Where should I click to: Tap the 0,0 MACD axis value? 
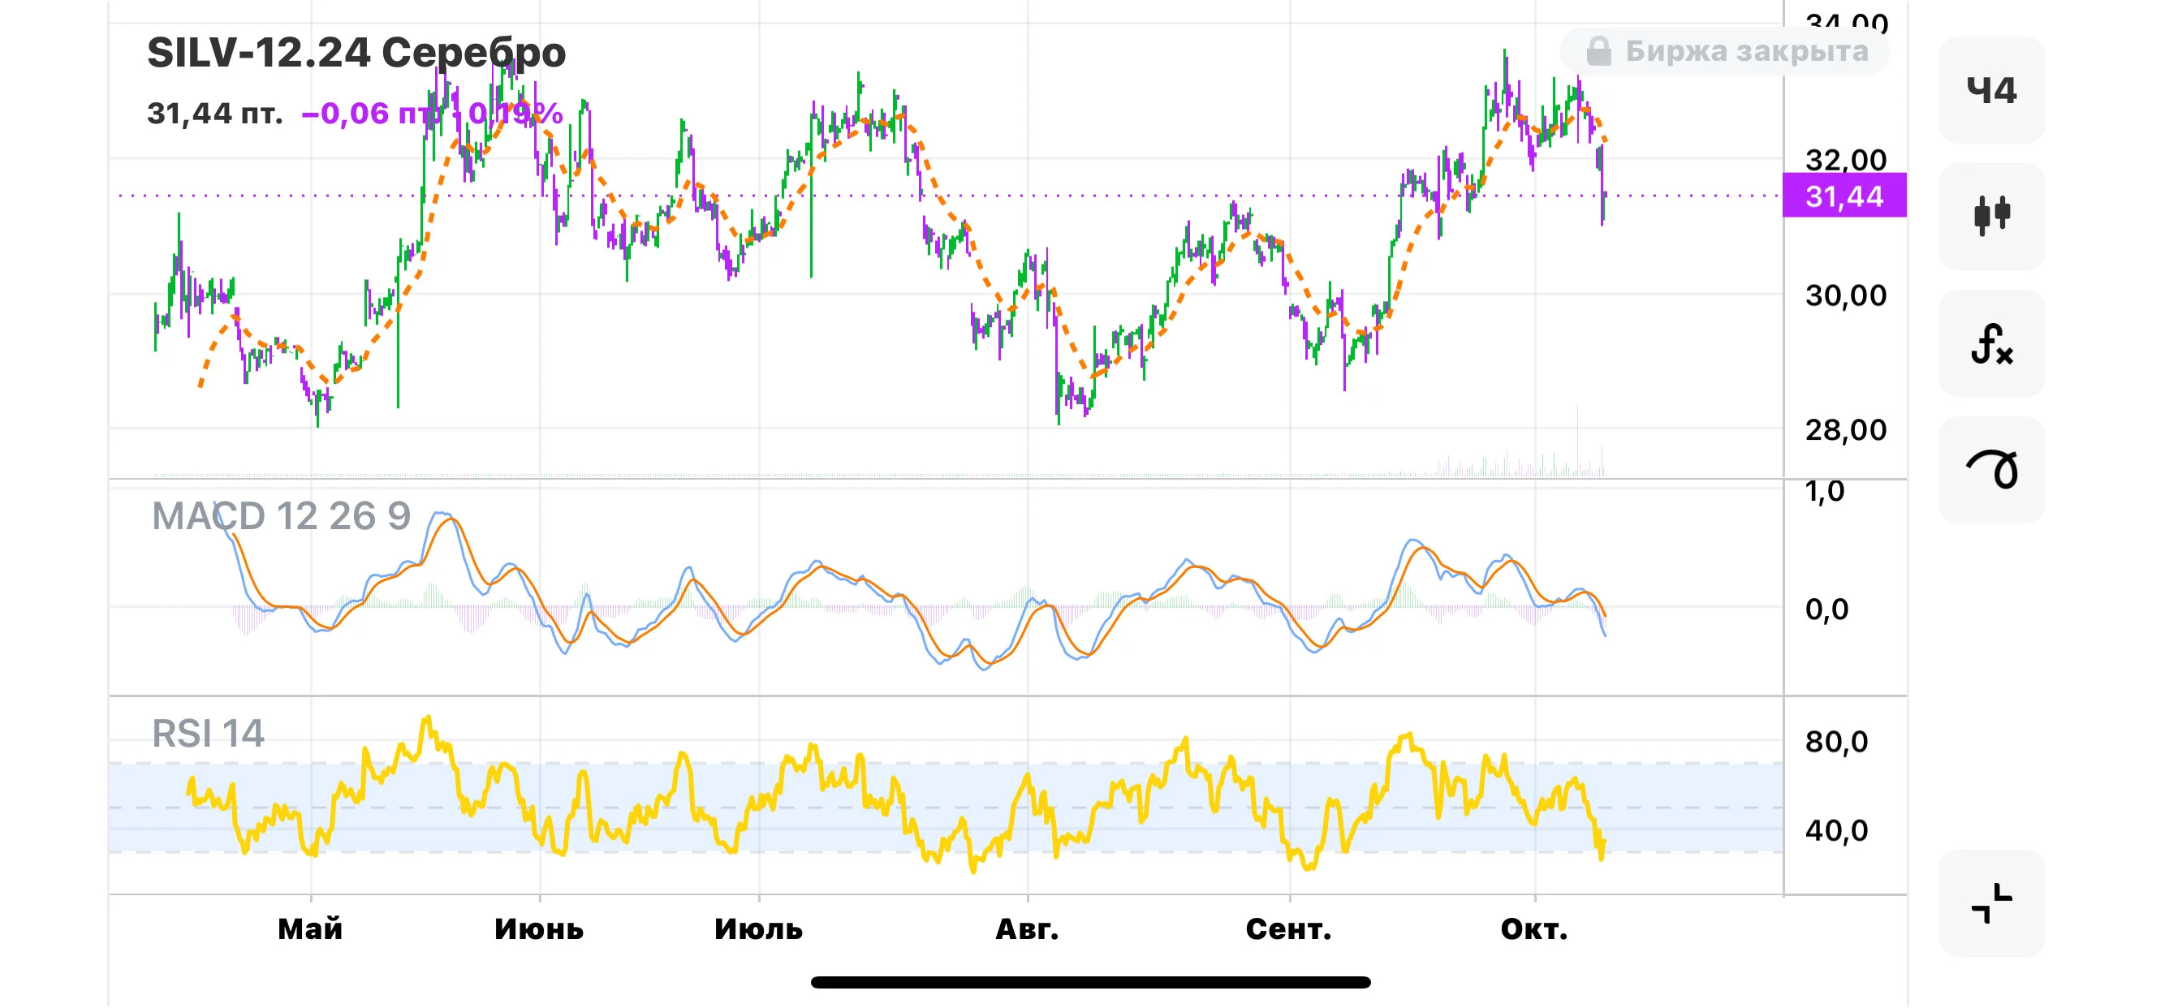[1827, 609]
